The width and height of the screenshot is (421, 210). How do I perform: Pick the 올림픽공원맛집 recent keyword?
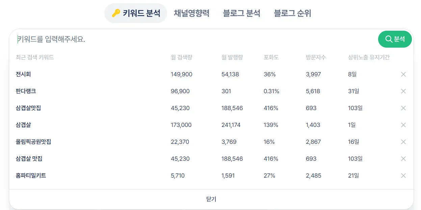33,142
